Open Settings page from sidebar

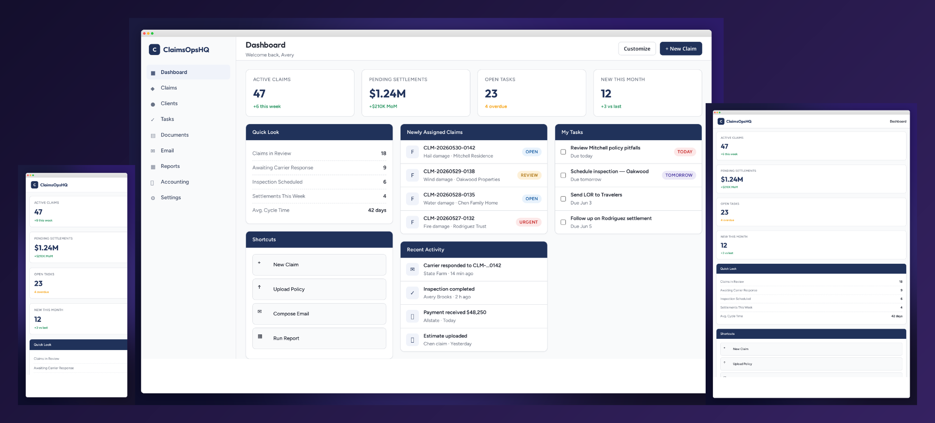tap(188, 198)
